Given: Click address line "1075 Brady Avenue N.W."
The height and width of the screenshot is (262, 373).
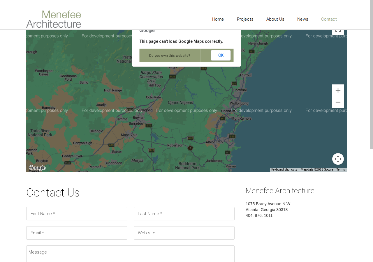Looking at the screenshot, I should [268, 204].
